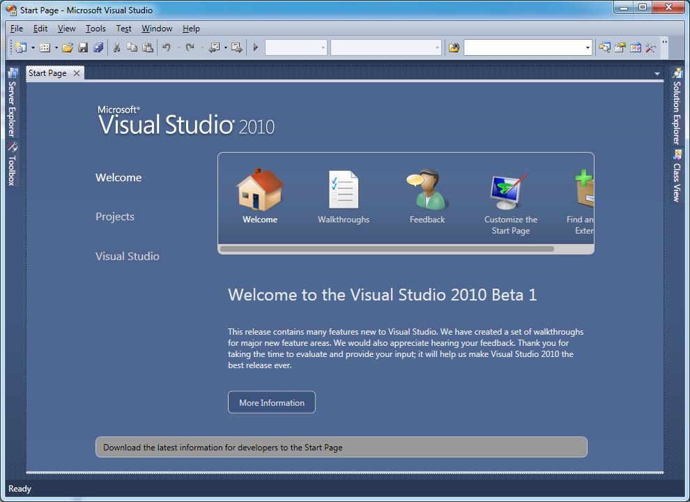690x502 pixels.
Task: Open the Navigate Backward dropdown arrow
Action: [225, 47]
